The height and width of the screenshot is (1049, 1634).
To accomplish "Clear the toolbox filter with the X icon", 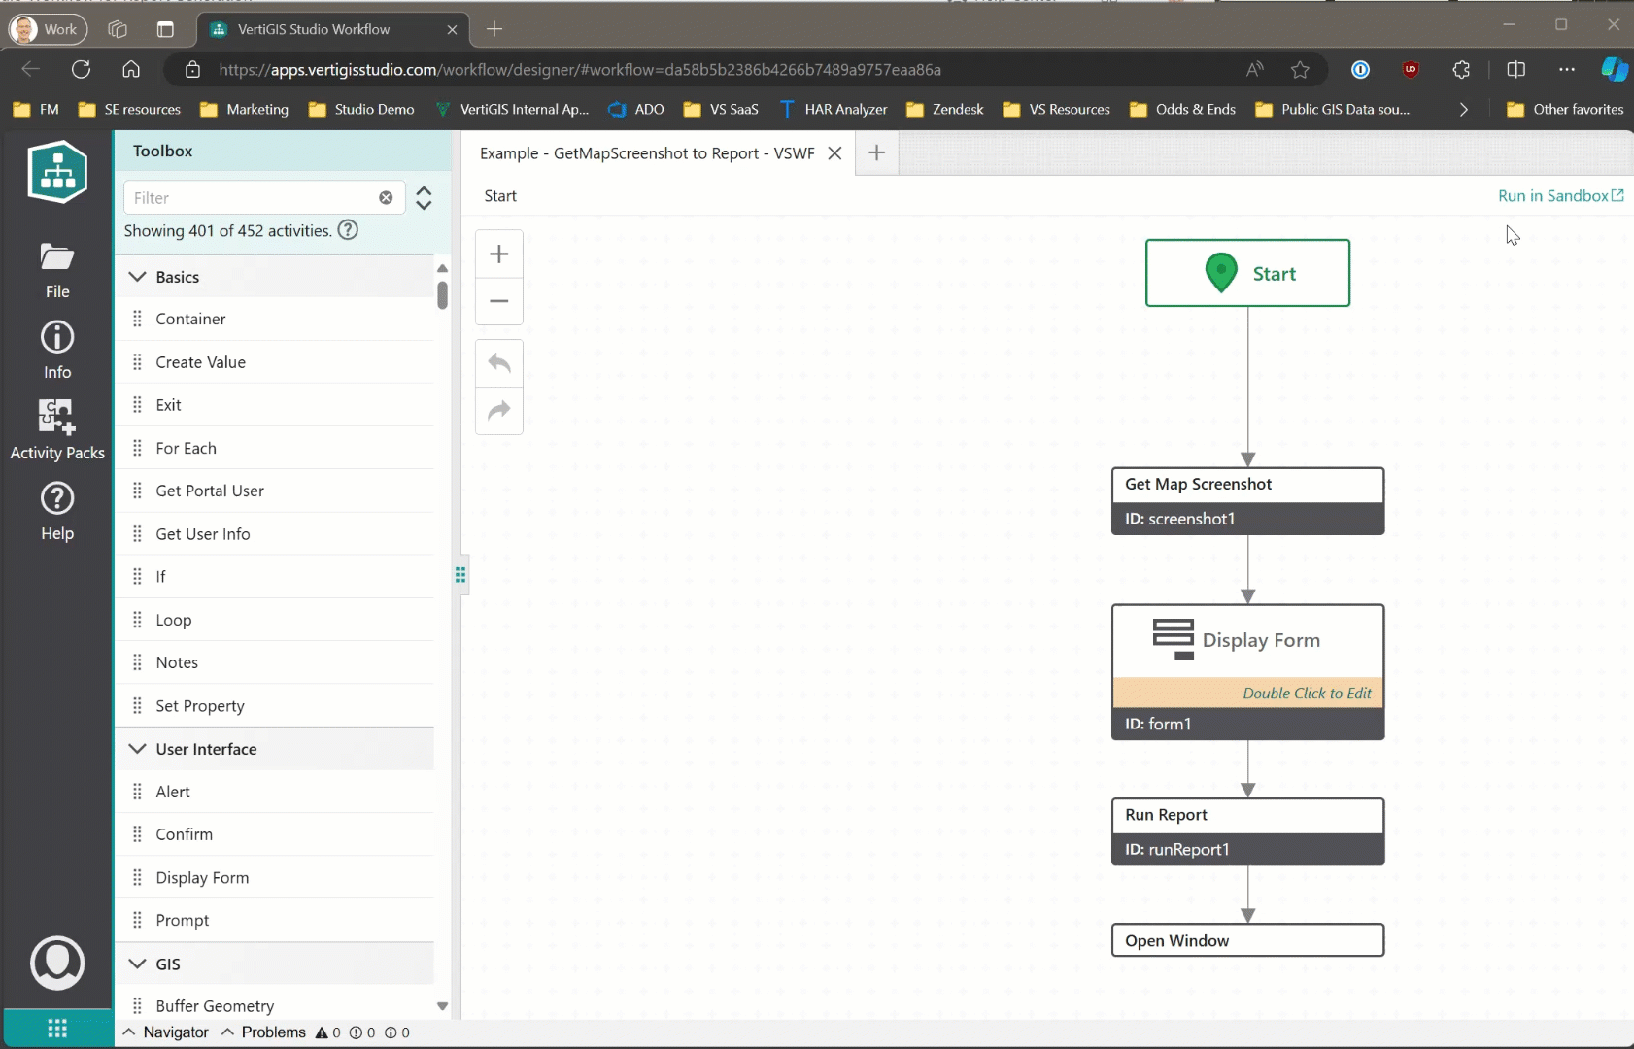I will (x=387, y=197).
